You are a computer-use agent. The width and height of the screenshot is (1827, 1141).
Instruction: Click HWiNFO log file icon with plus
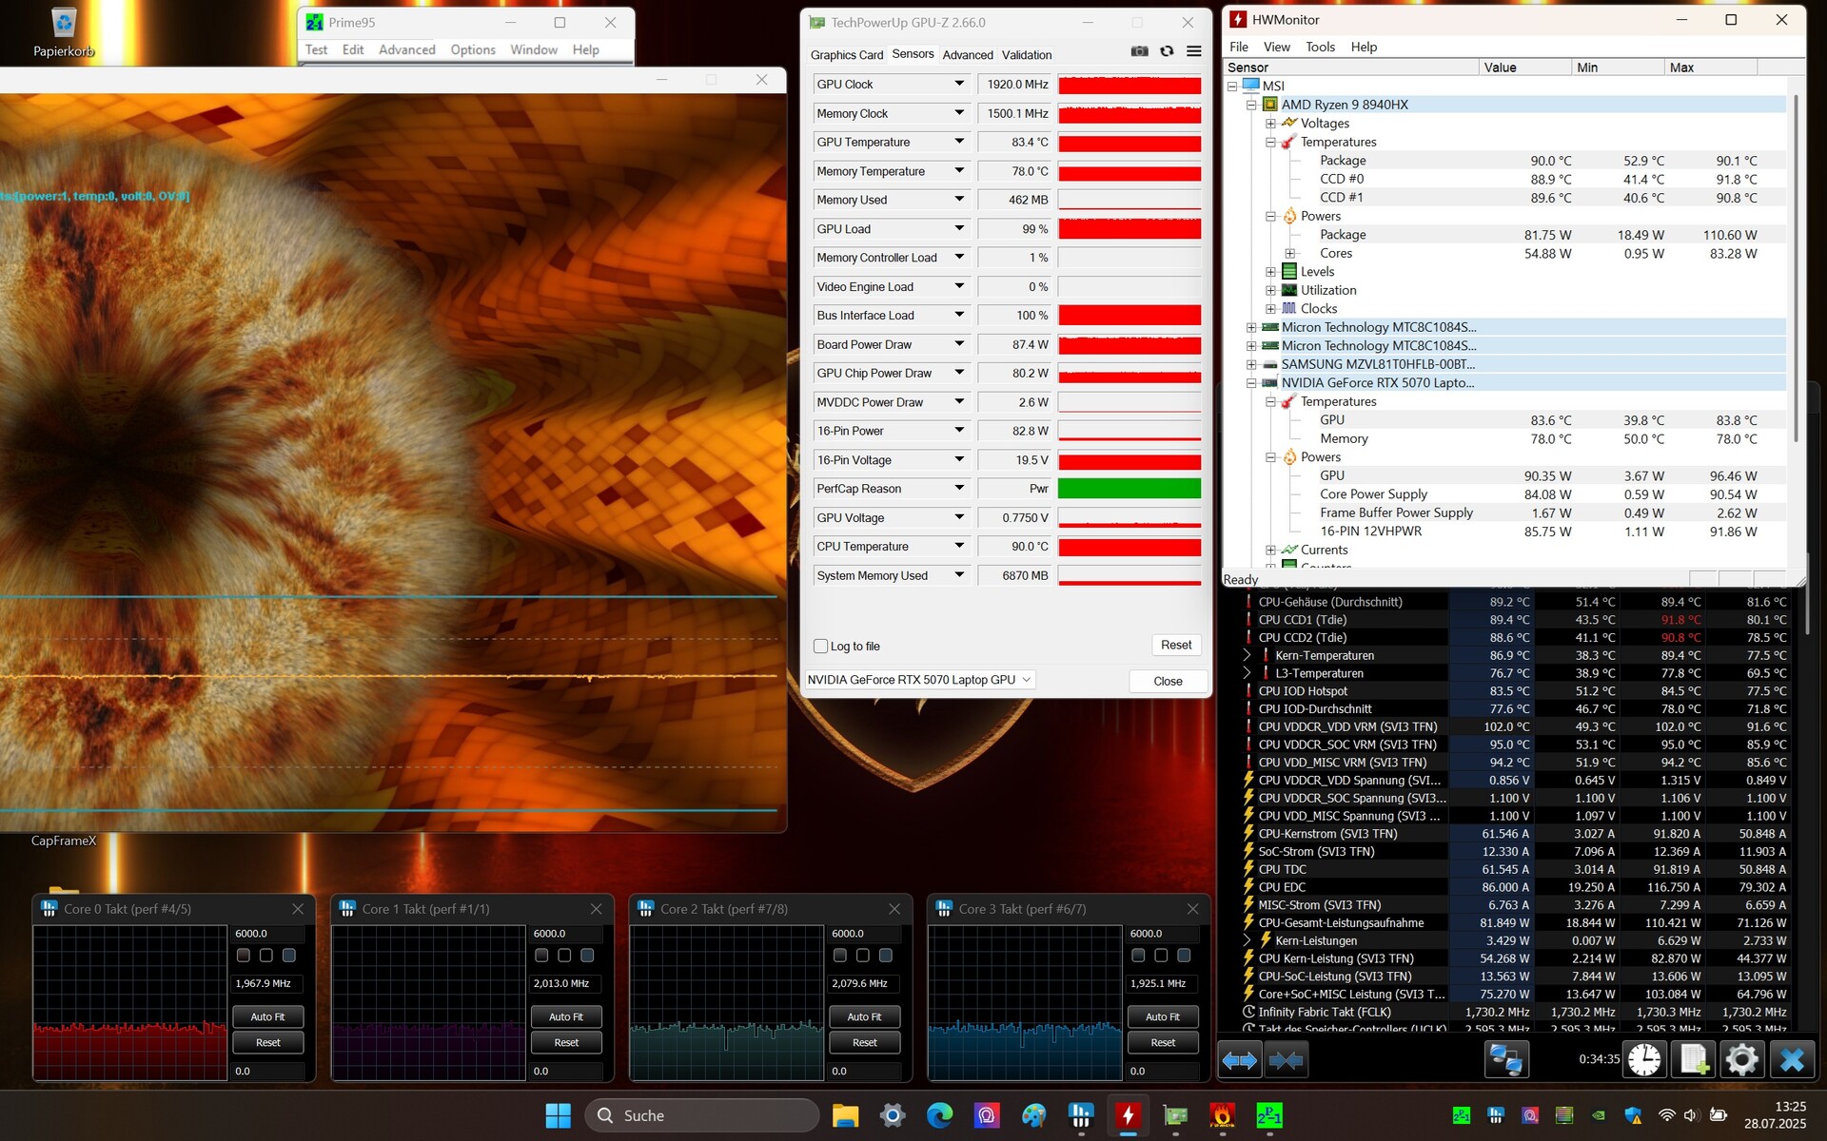[x=1694, y=1059]
